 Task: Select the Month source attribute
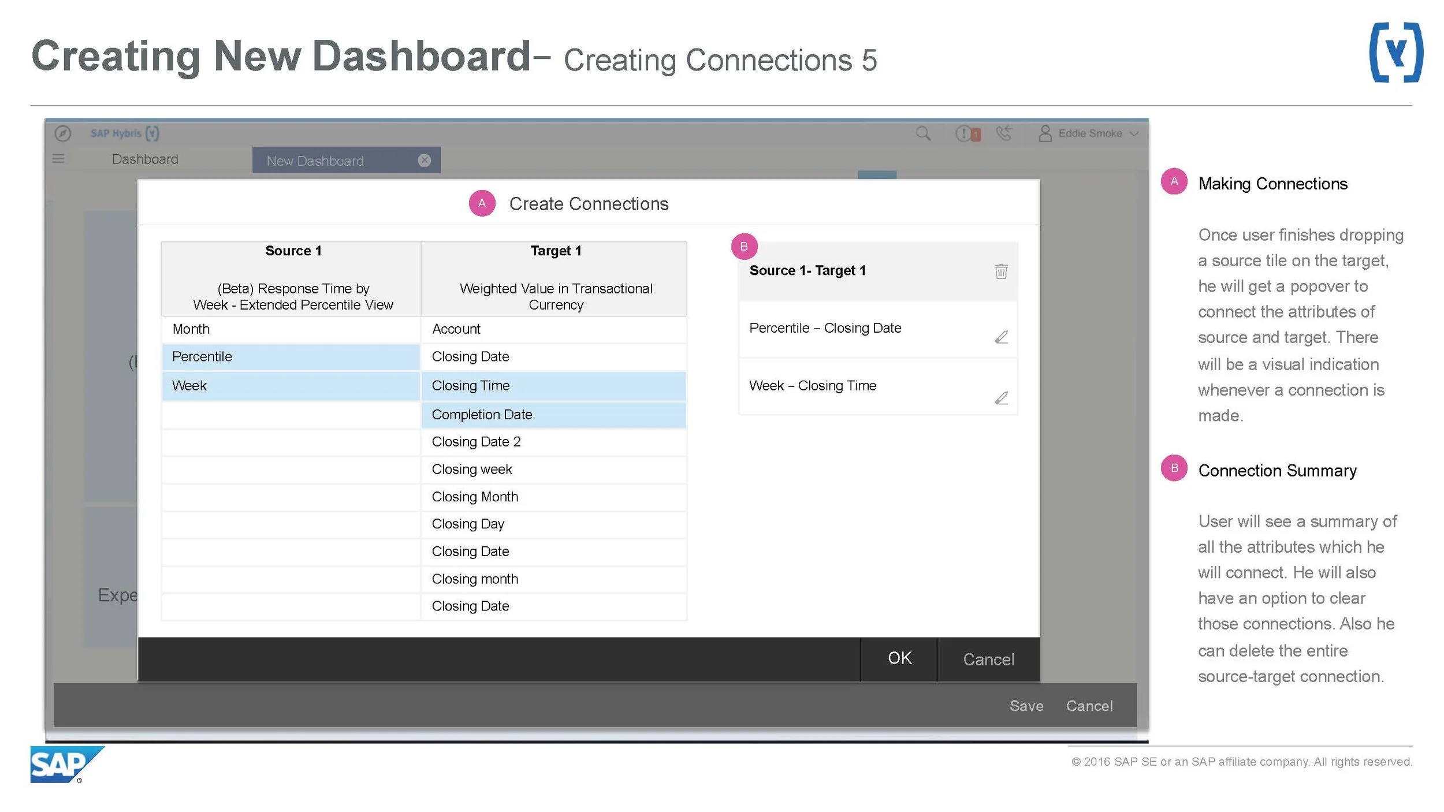click(291, 329)
